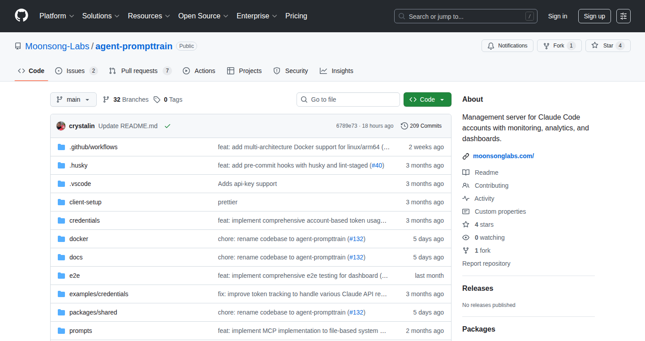Switch to the Actions tab
The width and height of the screenshot is (645, 341).
click(199, 71)
